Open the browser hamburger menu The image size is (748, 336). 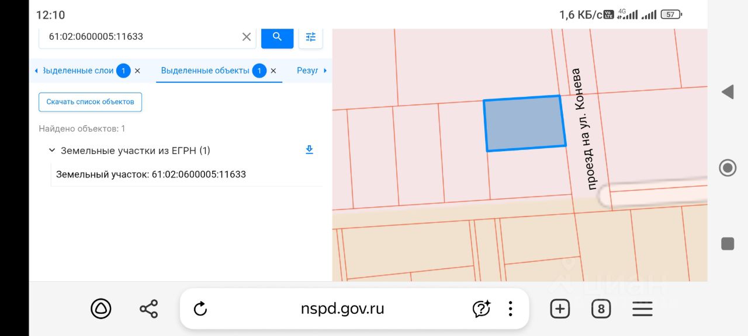click(642, 309)
